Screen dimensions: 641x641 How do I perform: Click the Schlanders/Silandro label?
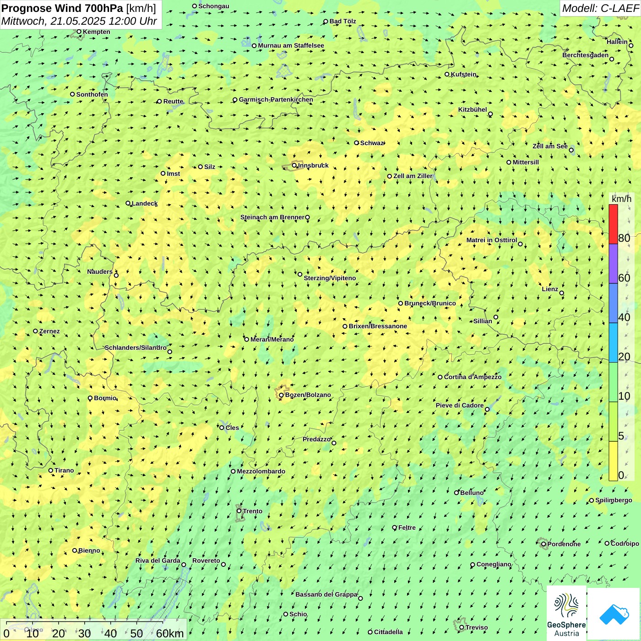[x=136, y=348]
